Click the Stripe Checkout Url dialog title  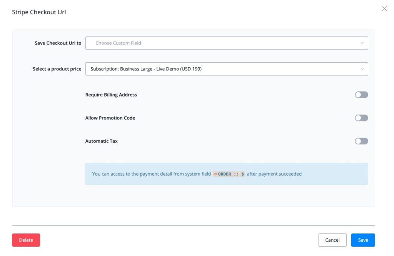click(x=39, y=12)
